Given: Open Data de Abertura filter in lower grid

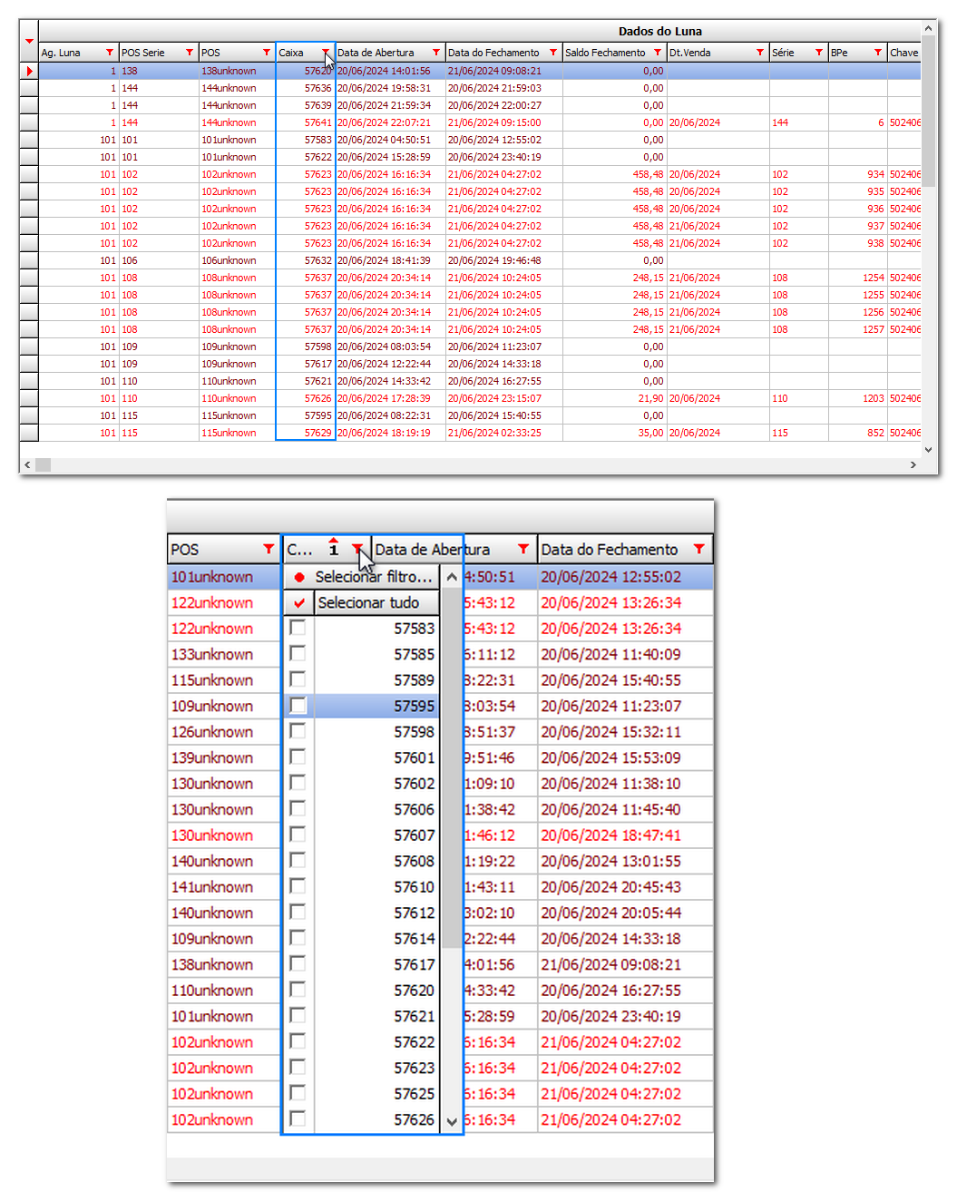Looking at the screenshot, I should pos(523,549).
